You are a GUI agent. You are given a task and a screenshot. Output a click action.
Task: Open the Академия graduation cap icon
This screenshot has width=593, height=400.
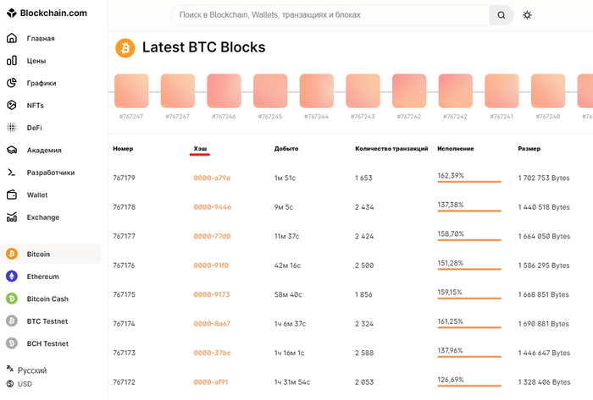tap(12, 151)
